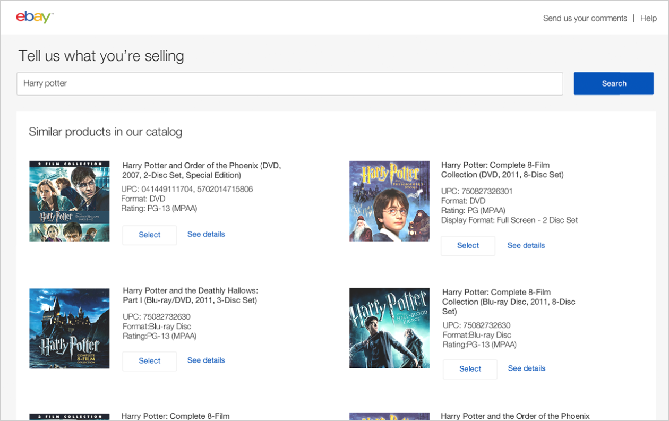This screenshot has height=421, width=669.
Task: Click the eBay logo
Action: tap(35, 17)
